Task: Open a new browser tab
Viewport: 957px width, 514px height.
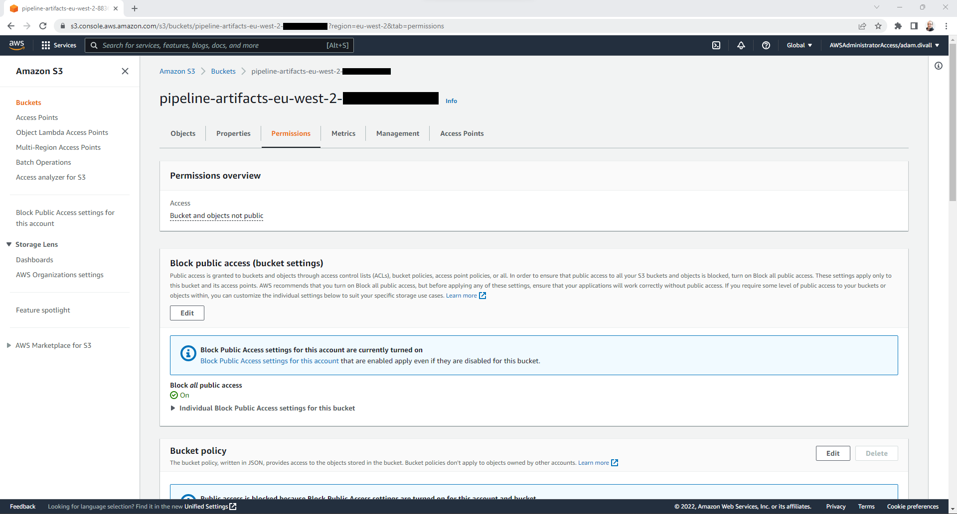Action: (x=135, y=8)
